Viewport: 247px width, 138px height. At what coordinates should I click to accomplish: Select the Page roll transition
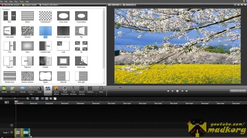(x=10, y=61)
